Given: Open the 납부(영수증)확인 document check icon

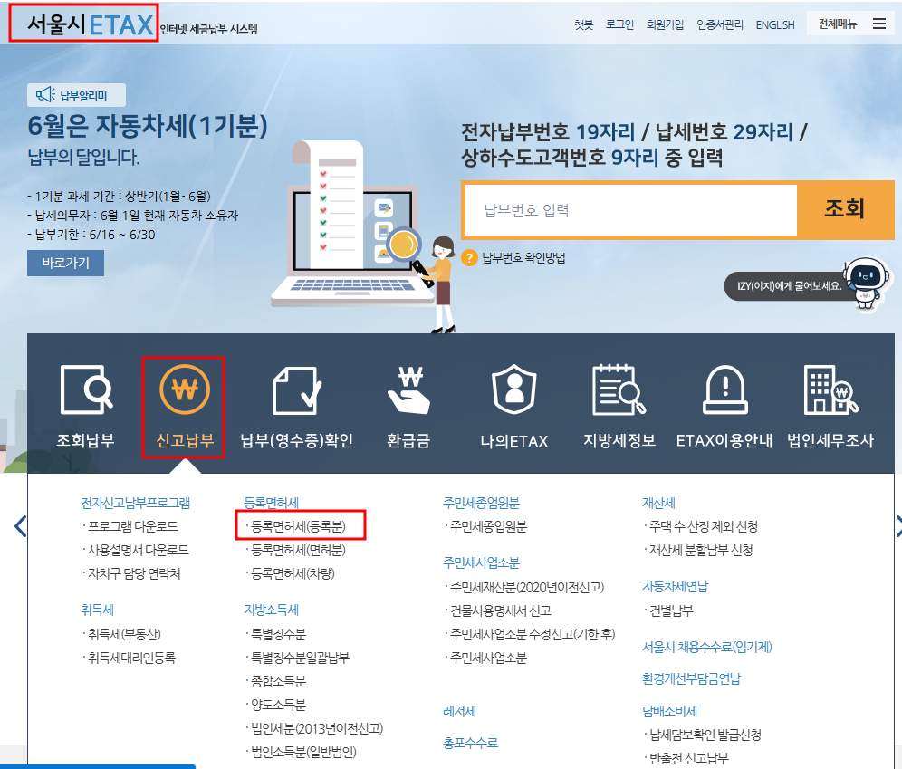Looking at the screenshot, I should pos(296,390).
